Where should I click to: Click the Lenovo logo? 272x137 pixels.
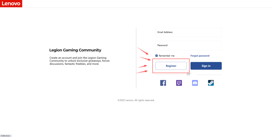tap(11, 3)
